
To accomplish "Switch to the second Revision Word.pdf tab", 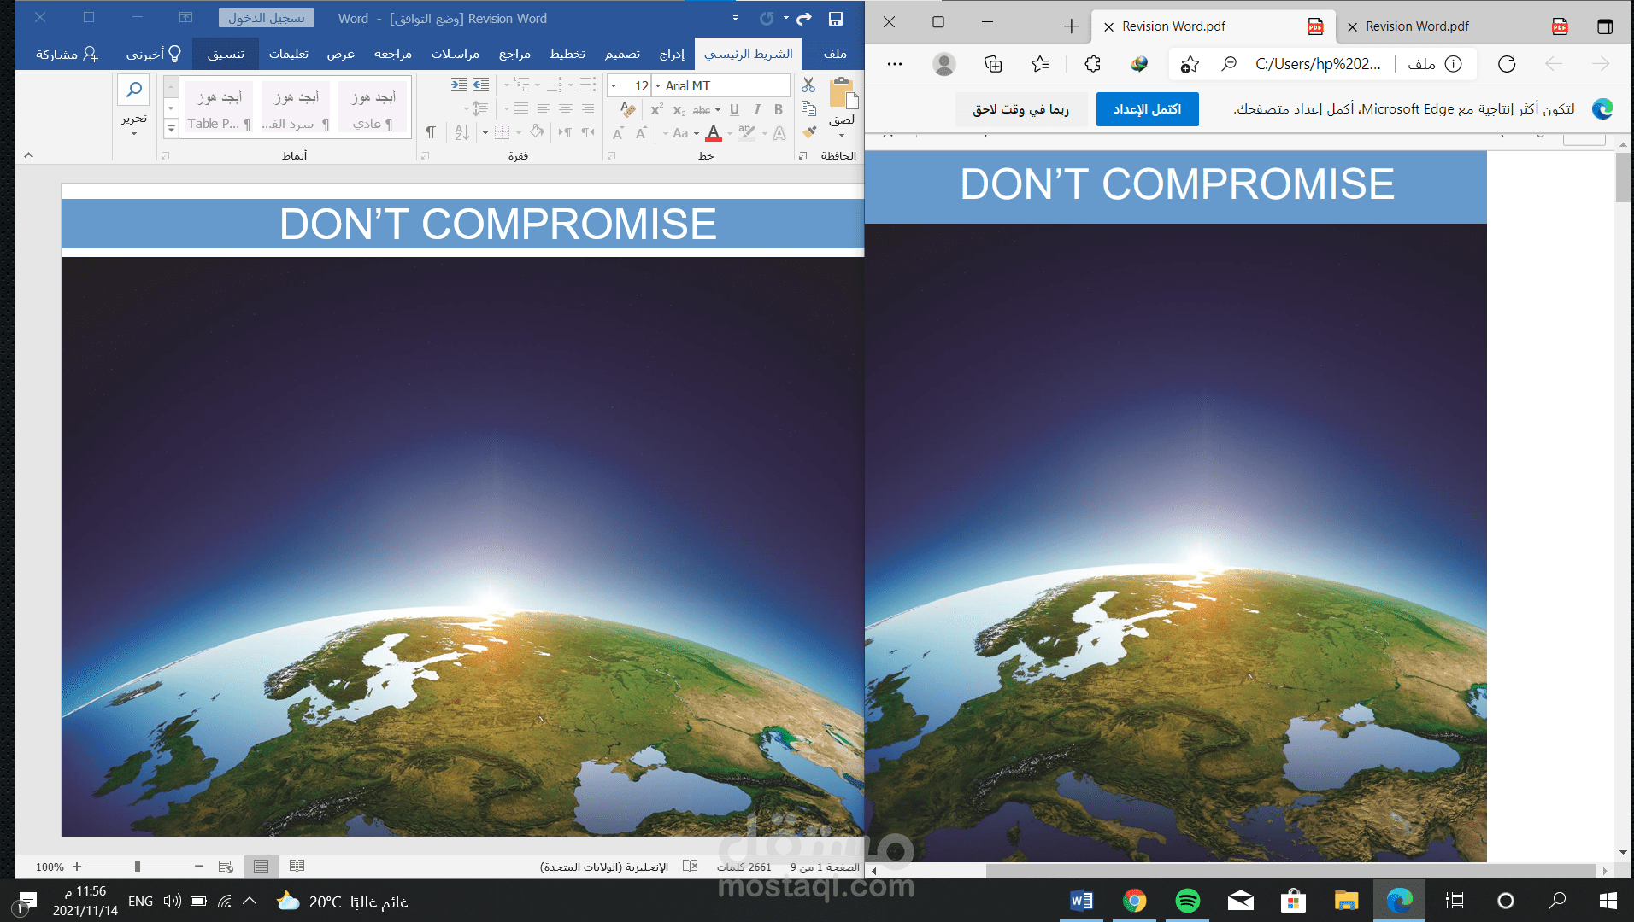I will pos(1417,26).
